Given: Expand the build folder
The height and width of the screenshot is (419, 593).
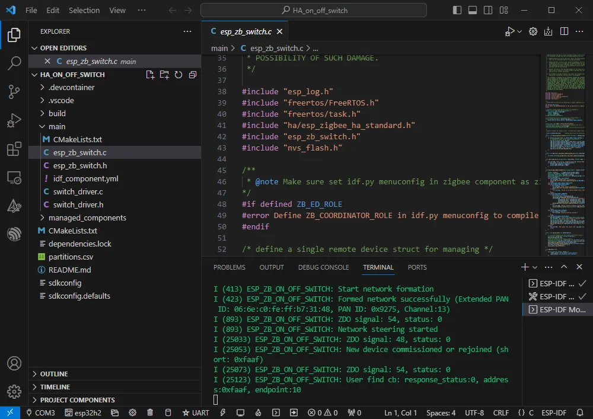Looking at the screenshot, I should click(x=57, y=113).
